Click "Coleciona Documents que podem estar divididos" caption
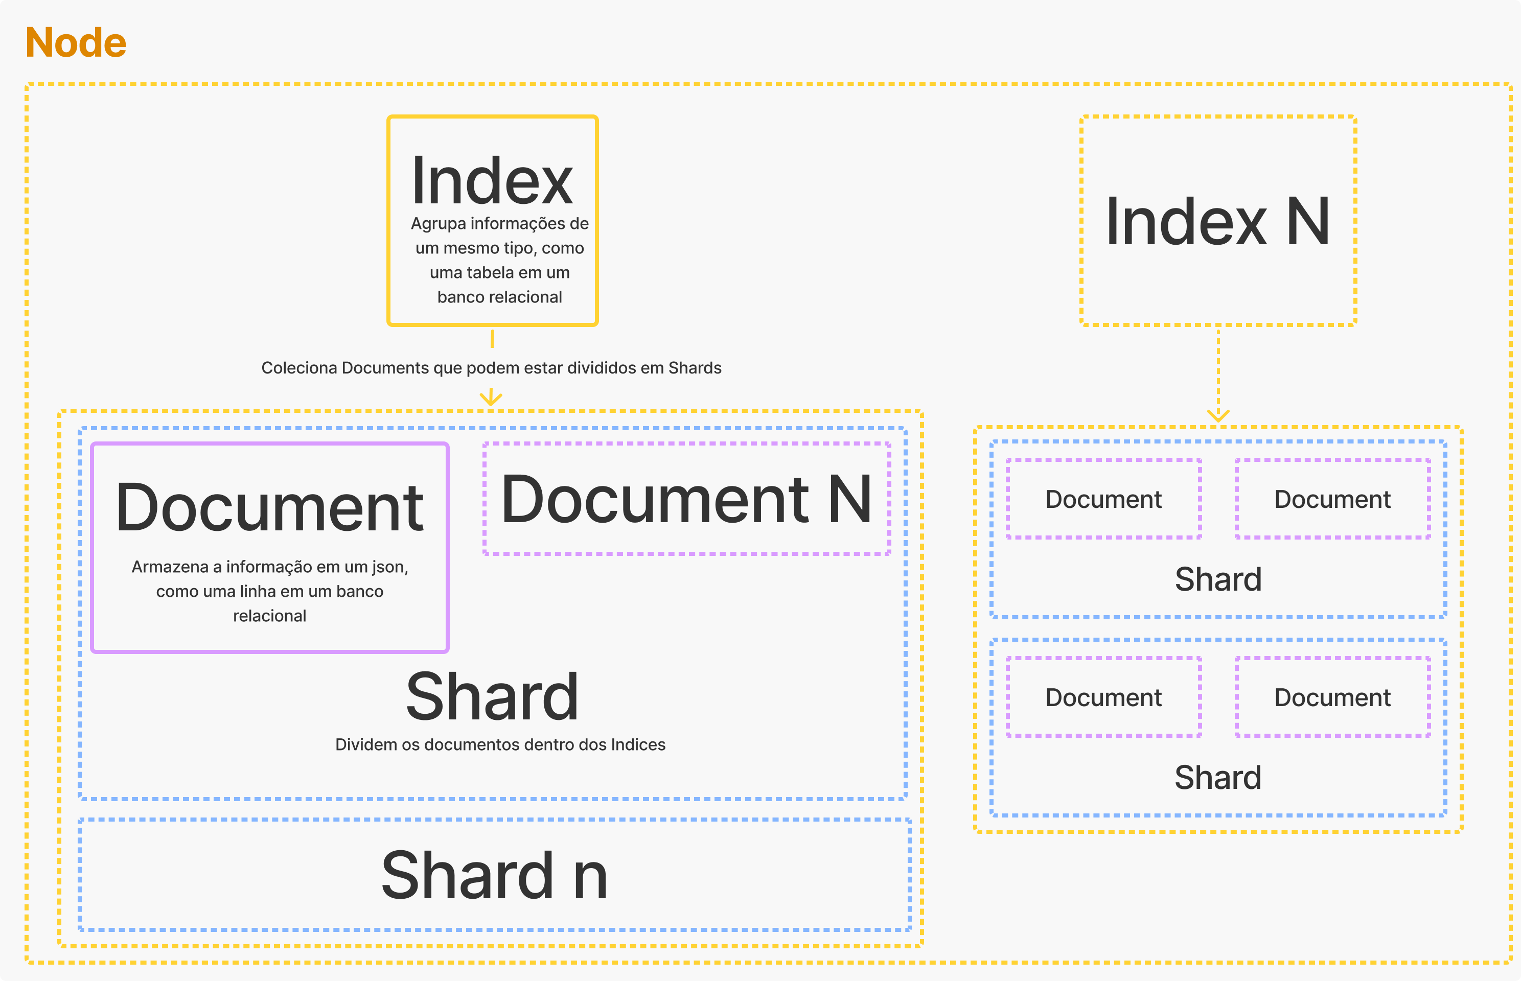The image size is (1521, 981). [x=491, y=367]
